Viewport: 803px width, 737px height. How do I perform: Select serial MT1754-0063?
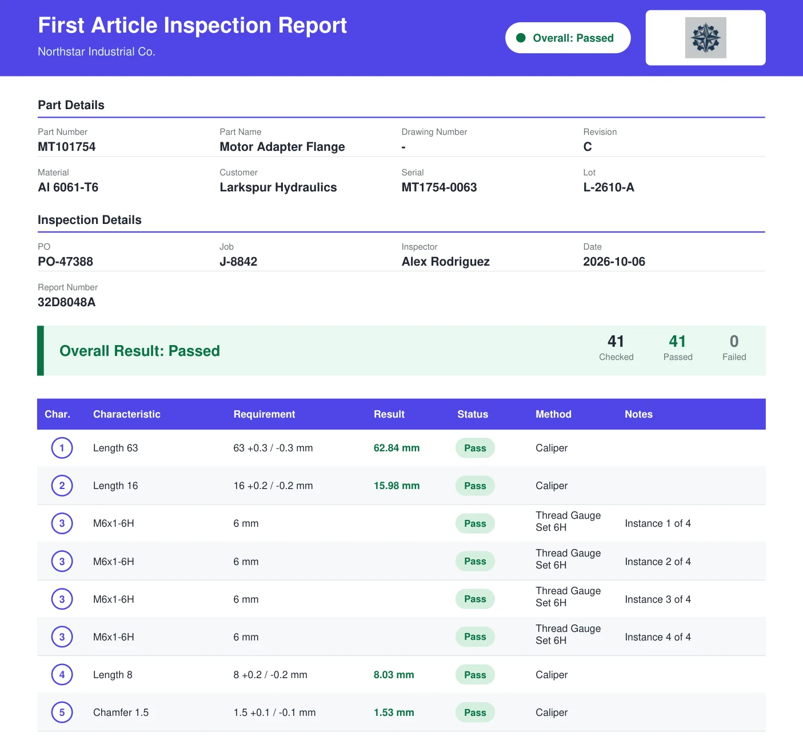click(439, 187)
